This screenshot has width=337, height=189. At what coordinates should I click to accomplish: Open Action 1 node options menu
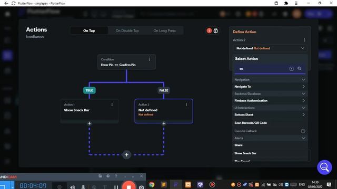112,104
